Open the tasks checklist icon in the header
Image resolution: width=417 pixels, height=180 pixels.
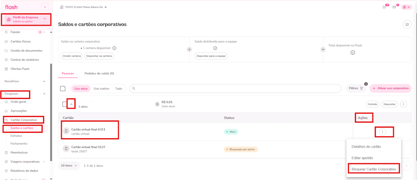(x=384, y=7)
